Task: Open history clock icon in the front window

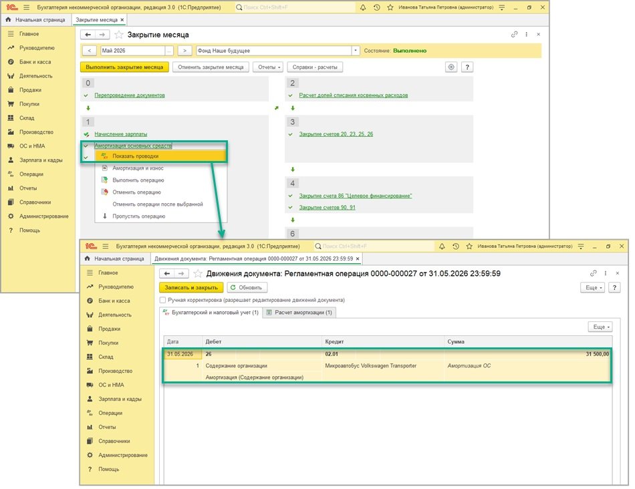Action: [x=456, y=246]
